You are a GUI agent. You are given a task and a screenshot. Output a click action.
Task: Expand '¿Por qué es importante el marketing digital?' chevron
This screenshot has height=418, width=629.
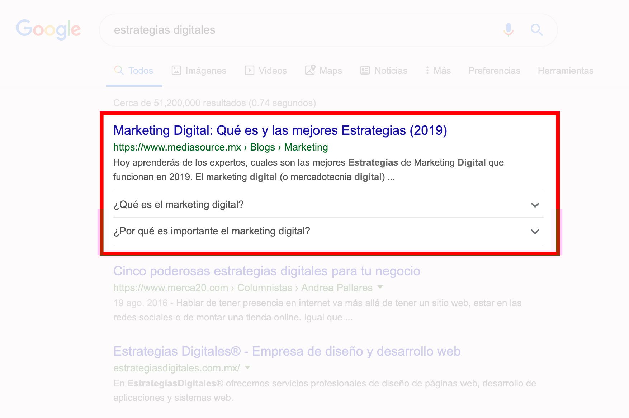tap(535, 232)
